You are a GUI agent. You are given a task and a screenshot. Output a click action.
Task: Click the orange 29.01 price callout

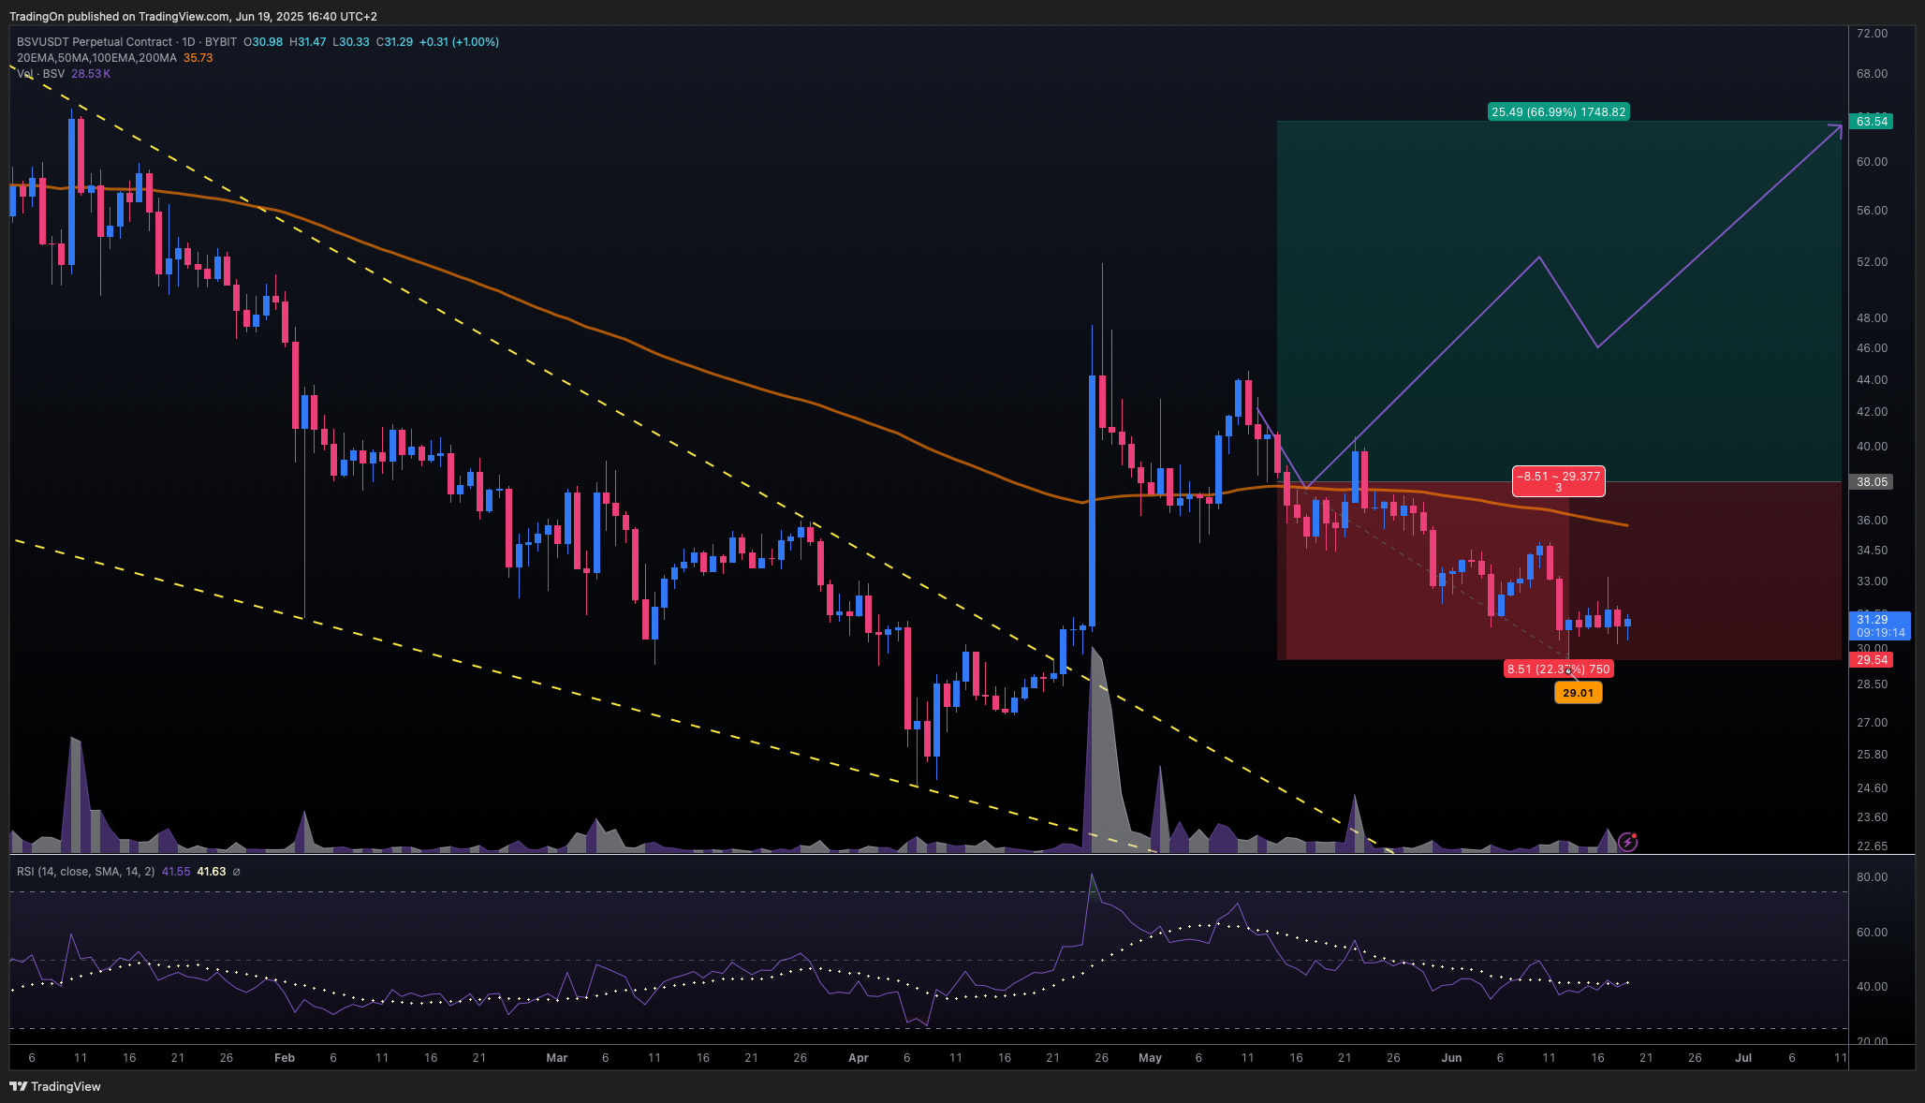[1578, 693]
